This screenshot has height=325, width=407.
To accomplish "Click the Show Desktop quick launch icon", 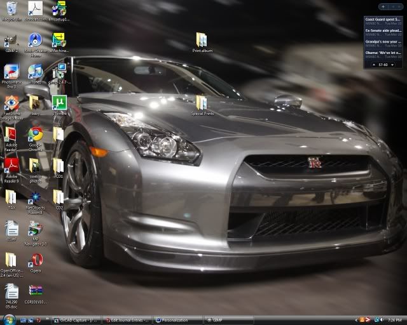I will tap(23, 321).
